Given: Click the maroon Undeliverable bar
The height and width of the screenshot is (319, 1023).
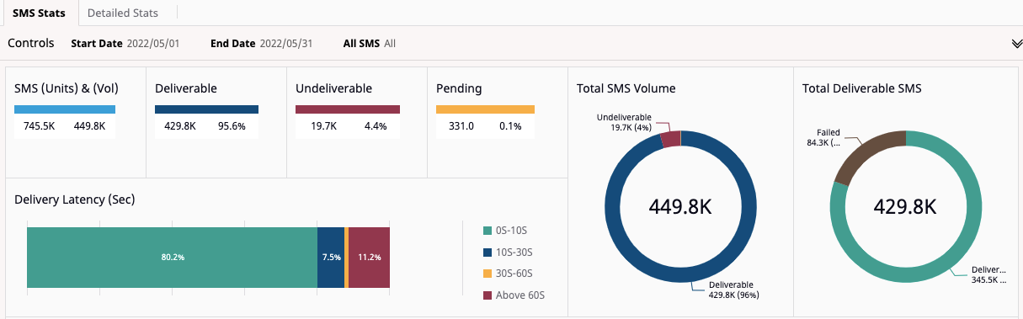Looking at the screenshot, I should click(x=348, y=109).
